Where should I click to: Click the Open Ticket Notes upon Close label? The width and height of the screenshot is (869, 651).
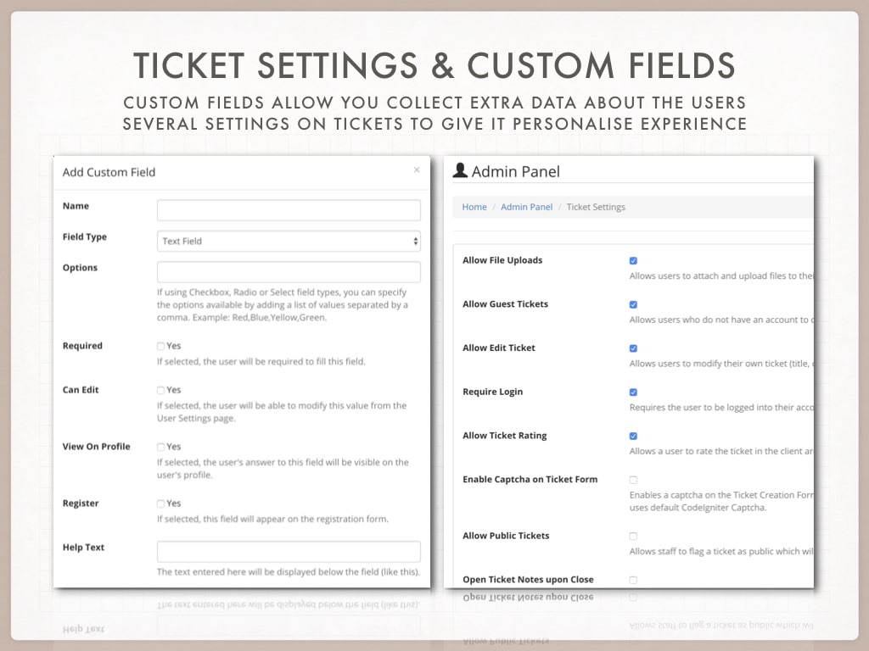coord(528,580)
